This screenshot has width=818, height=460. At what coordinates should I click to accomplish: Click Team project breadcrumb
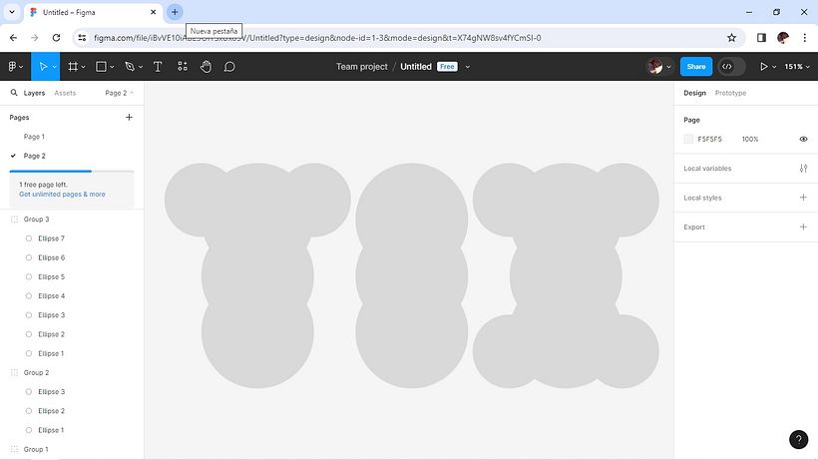(x=361, y=66)
